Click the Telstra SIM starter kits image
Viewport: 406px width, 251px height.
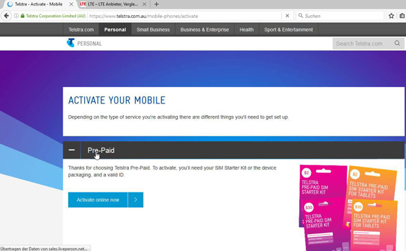point(348,208)
